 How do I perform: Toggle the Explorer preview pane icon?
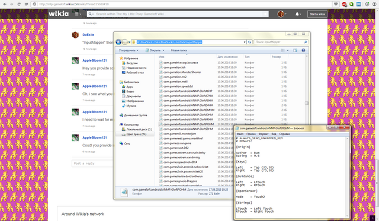295,50
